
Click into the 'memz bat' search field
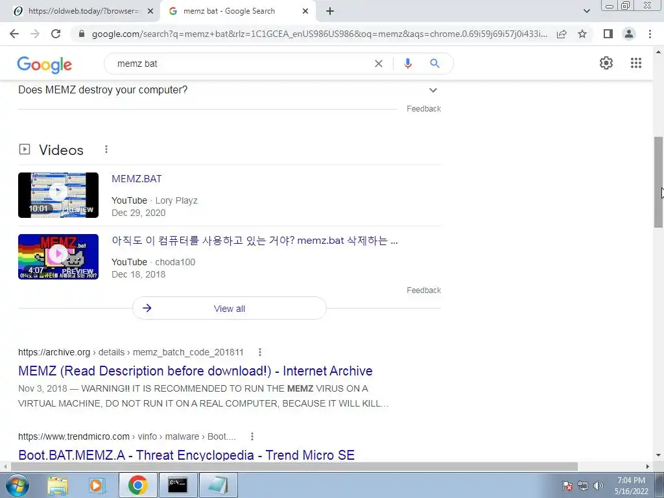(241, 64)
